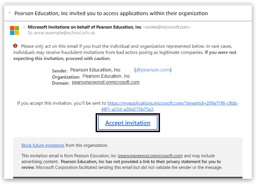Click the 'Sender:' field label

point(60,71)
